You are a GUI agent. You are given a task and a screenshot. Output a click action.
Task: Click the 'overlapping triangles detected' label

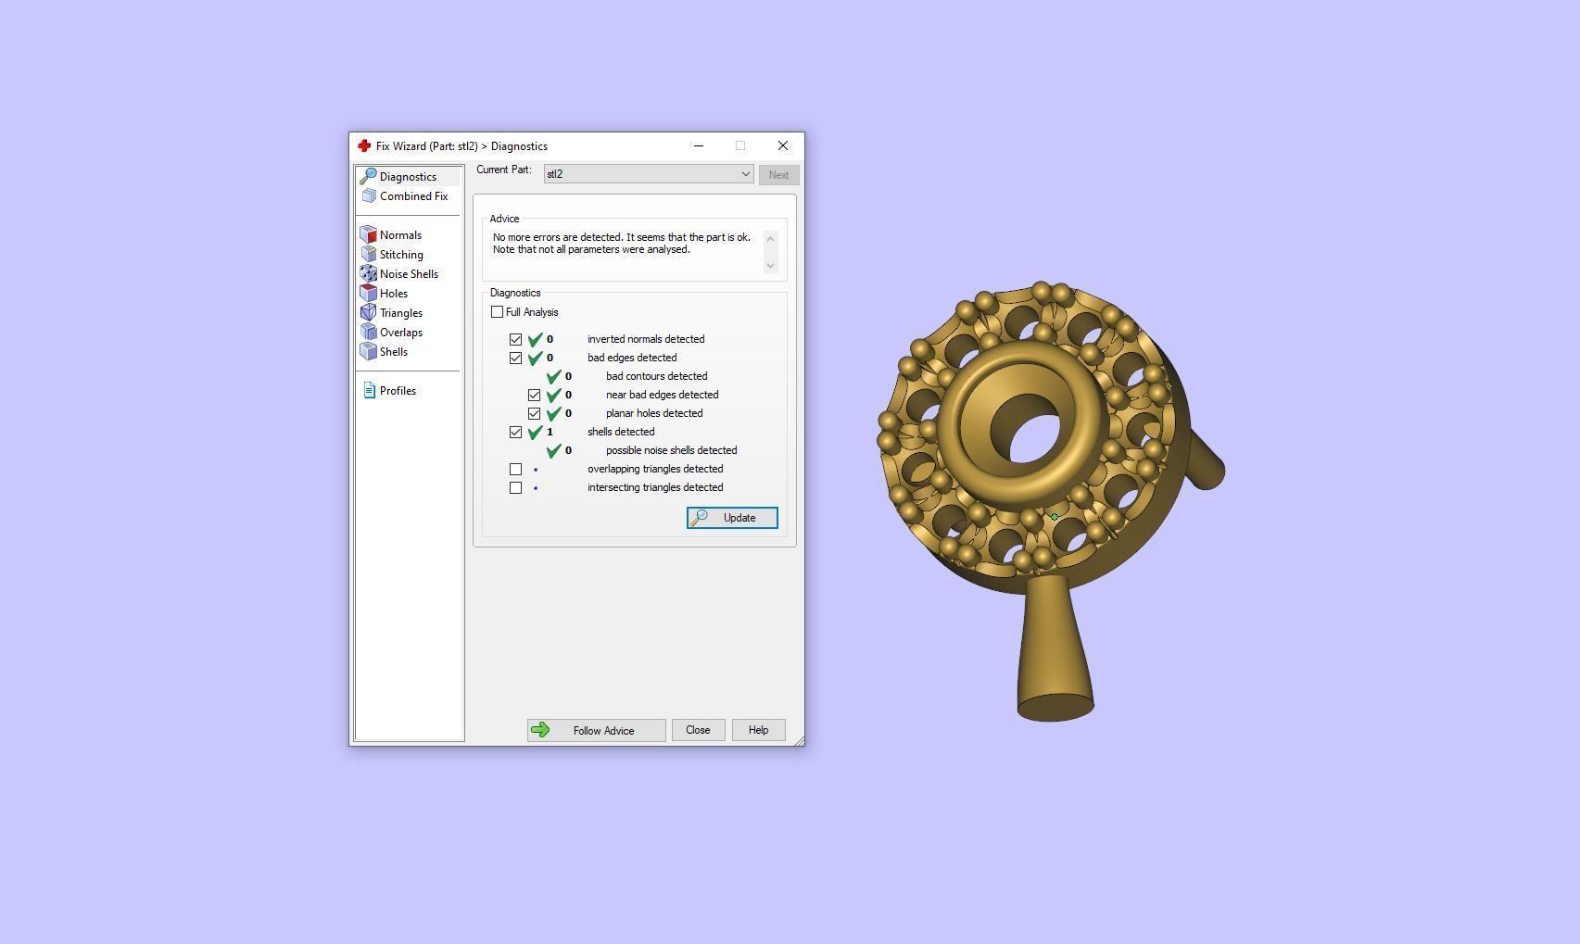(655, 469)
